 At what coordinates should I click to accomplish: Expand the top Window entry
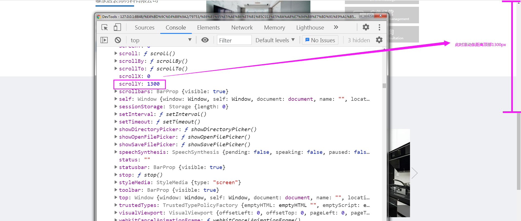click(x=116, y=197)
